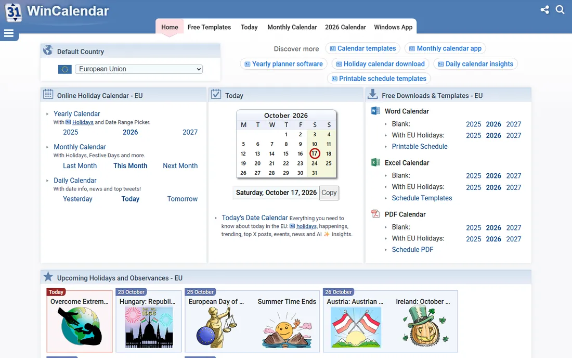
Task: Open the Printable Schedule link
Action: point(420,146)
